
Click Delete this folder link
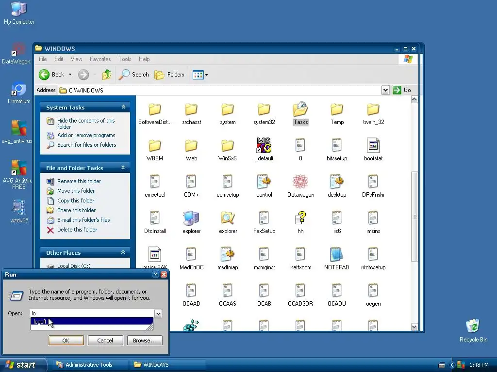[x=77, y=230]
